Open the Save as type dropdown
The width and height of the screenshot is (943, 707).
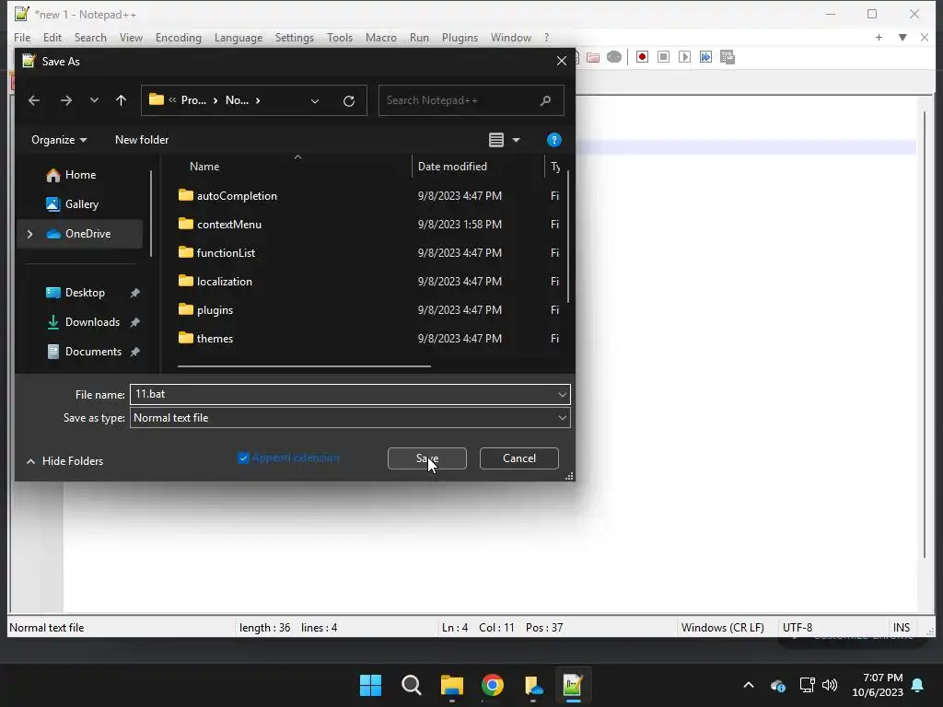(562, 418)
